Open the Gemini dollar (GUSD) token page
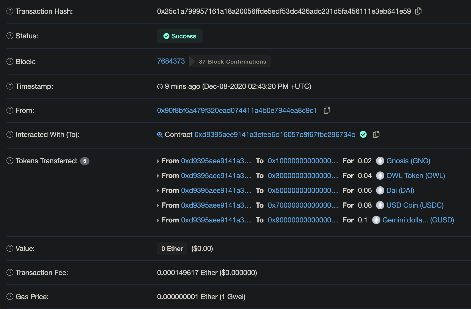Image resolution: width=471 pixels, height=309 pixels. click(418, 220)
